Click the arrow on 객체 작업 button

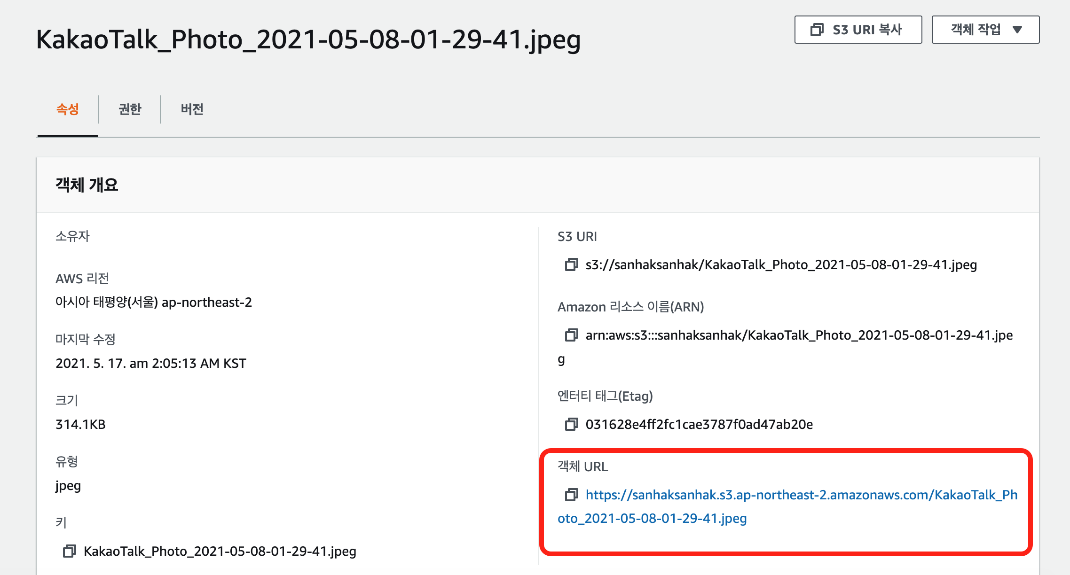(x=1017, y=30)
